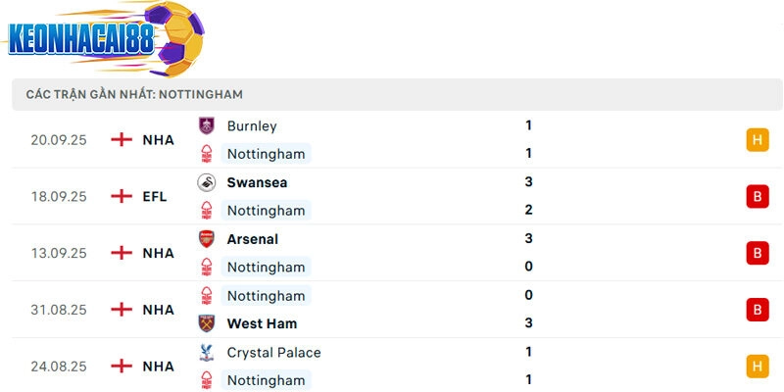Open the West Ham team link
This screenshot has height=392, width=784.
[x=262, y=323]
